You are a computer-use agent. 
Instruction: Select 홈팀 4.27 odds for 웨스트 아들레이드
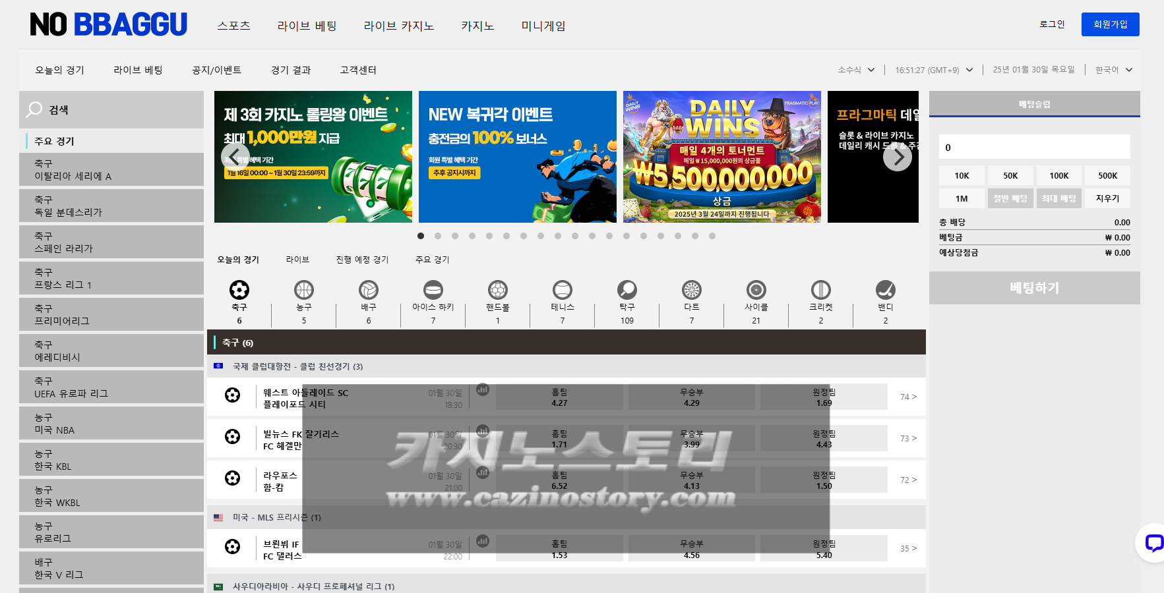[x=559, y=397]
